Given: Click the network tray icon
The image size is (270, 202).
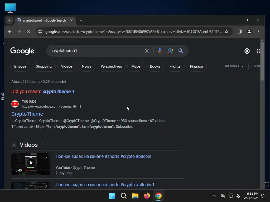Looking at the screenshot, I should [x=231, y=196].
